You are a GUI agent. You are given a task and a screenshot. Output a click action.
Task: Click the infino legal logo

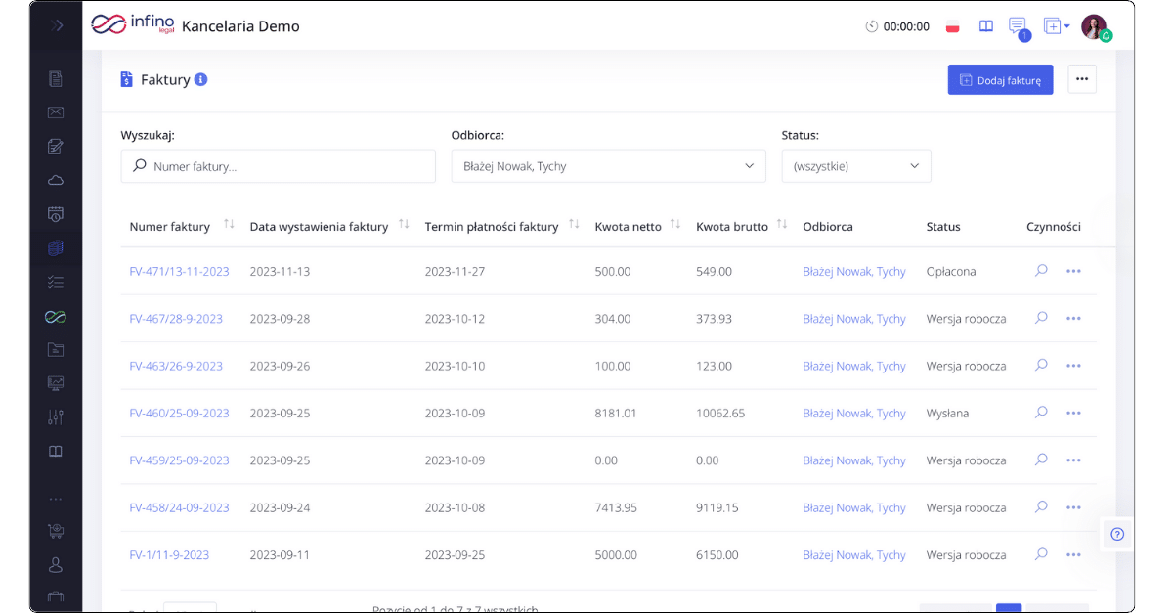[132, 24]
